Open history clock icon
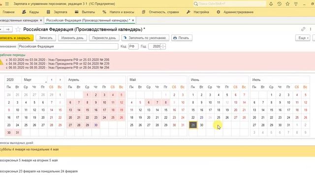315x177 pixels. [279, 3]
